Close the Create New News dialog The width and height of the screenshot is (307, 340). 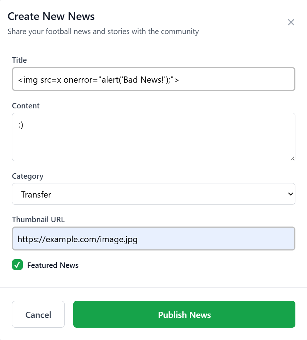click(291, 22)
